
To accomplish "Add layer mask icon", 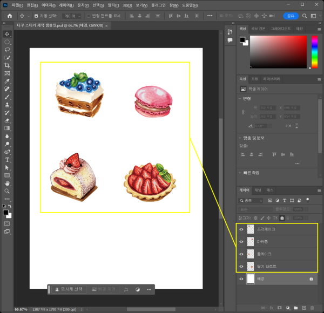I will point(279,308).
